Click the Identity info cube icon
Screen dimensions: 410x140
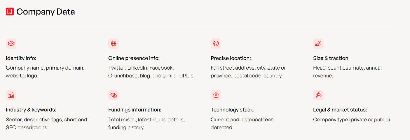(11, 44)
